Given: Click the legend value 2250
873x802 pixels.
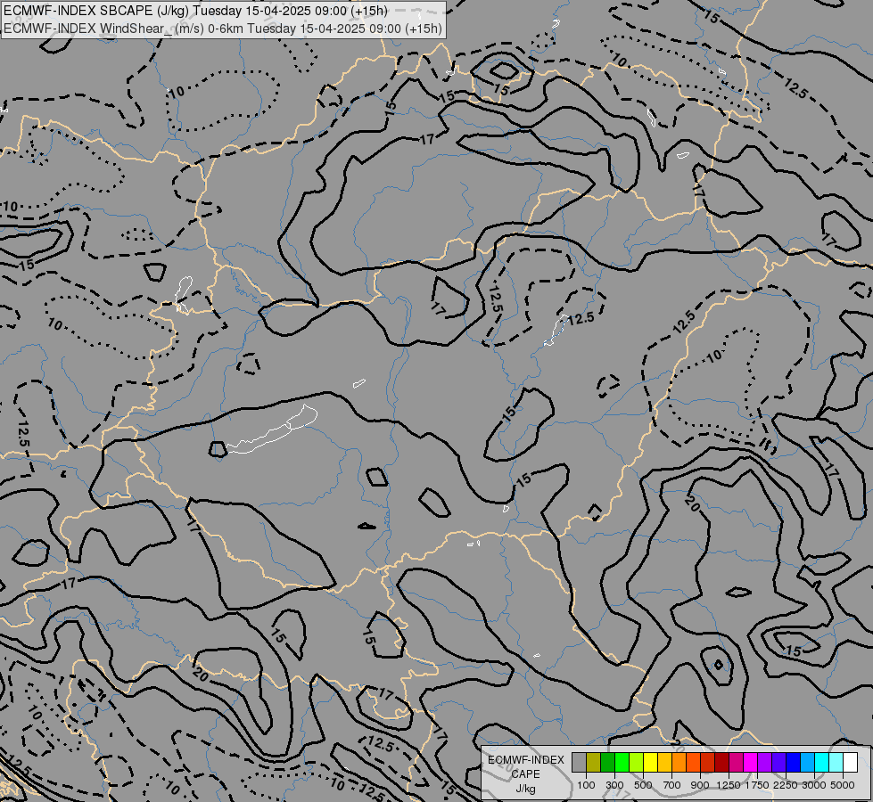Looking at the screenshot, I should point(786,785).
